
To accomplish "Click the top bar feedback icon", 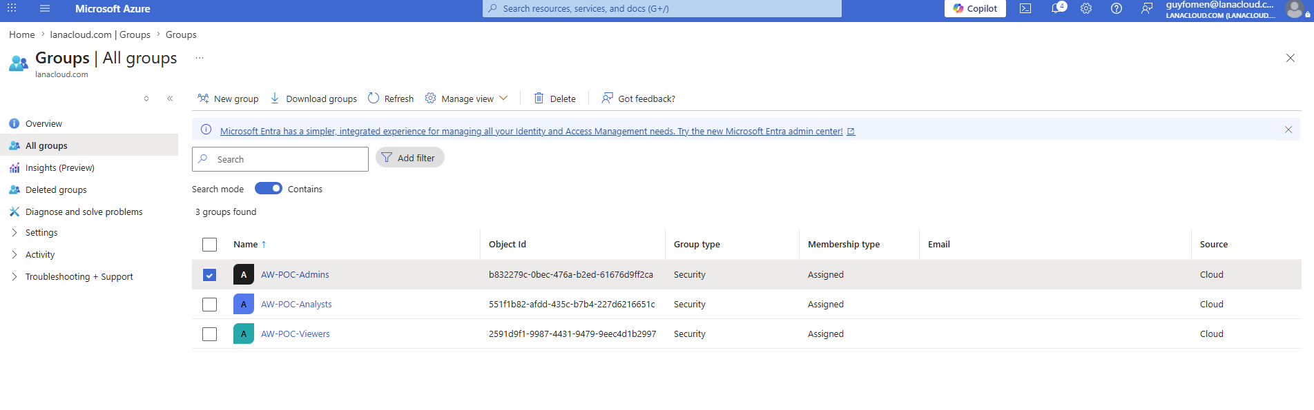I will [1147, 8].
